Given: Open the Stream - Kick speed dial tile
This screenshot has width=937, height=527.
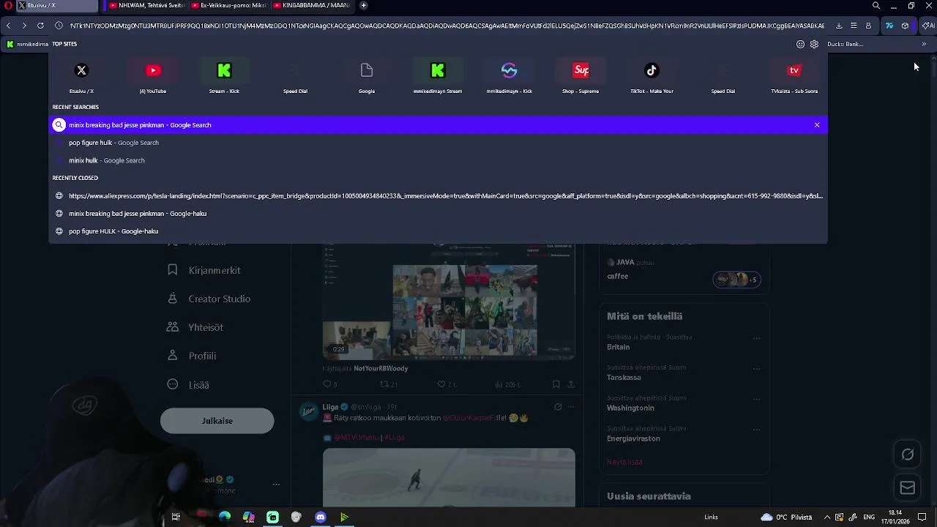Looking at the screenshot, I should point(224,77).
